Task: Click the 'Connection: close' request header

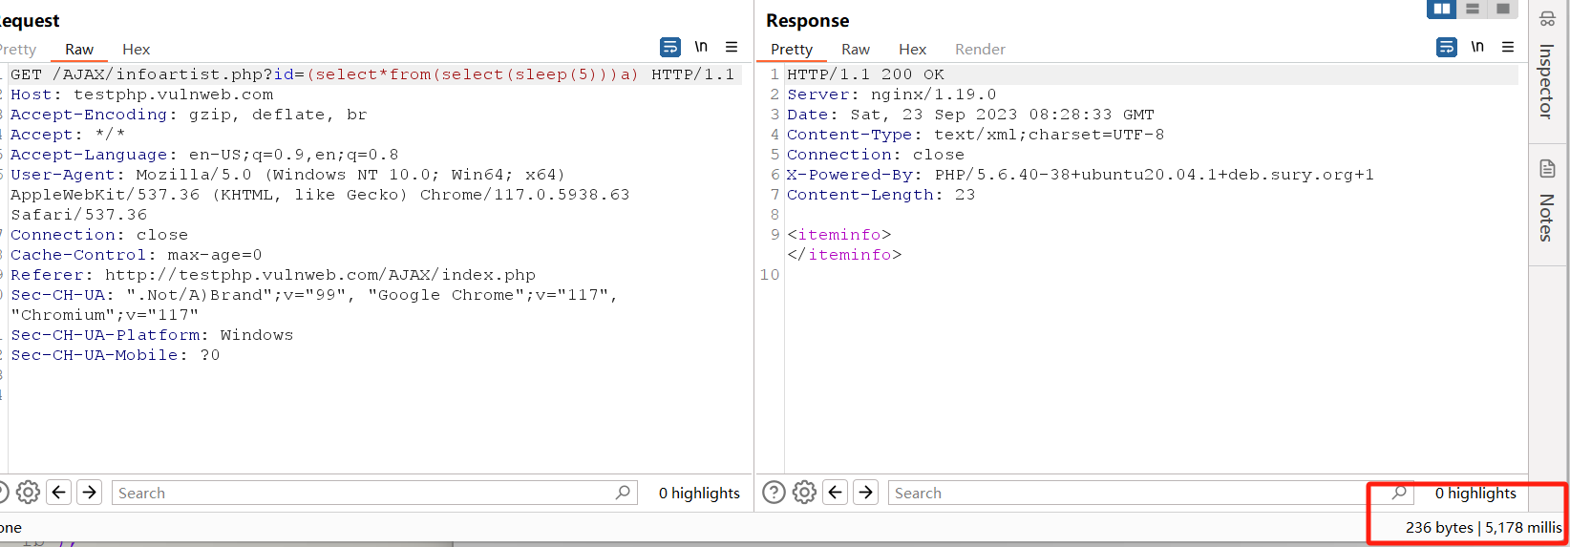Action: coord(99,235)
